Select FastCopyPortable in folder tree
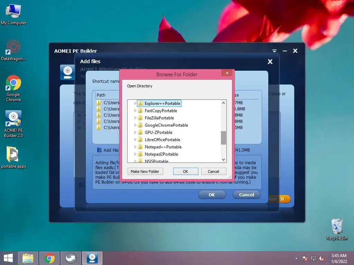 [x=161, y=111]
